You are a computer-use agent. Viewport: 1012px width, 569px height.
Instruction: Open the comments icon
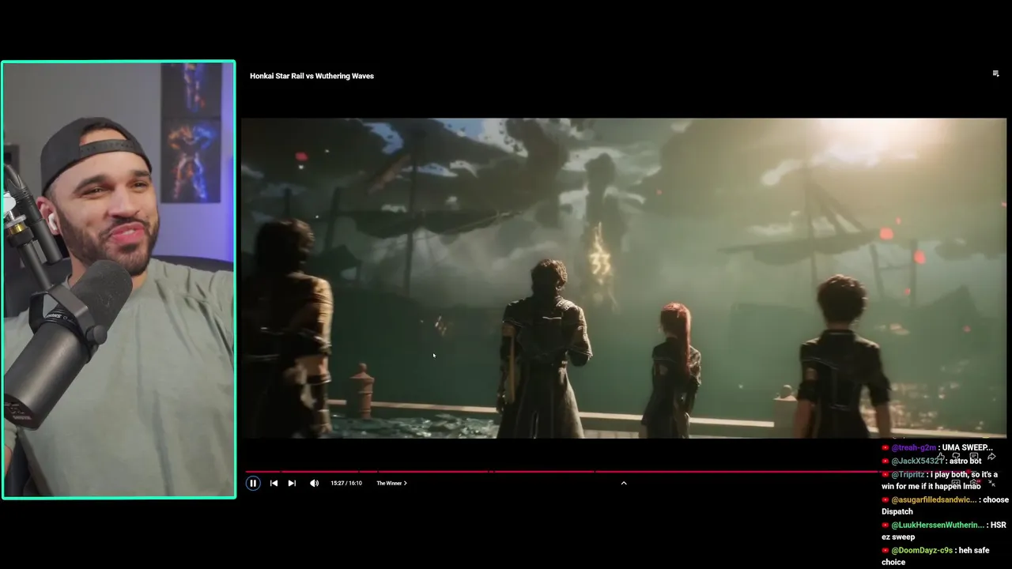pos(974,456)
